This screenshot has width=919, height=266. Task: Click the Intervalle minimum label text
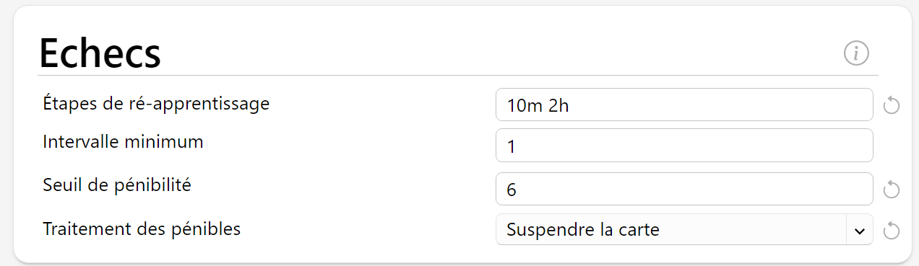coord(123,142)
